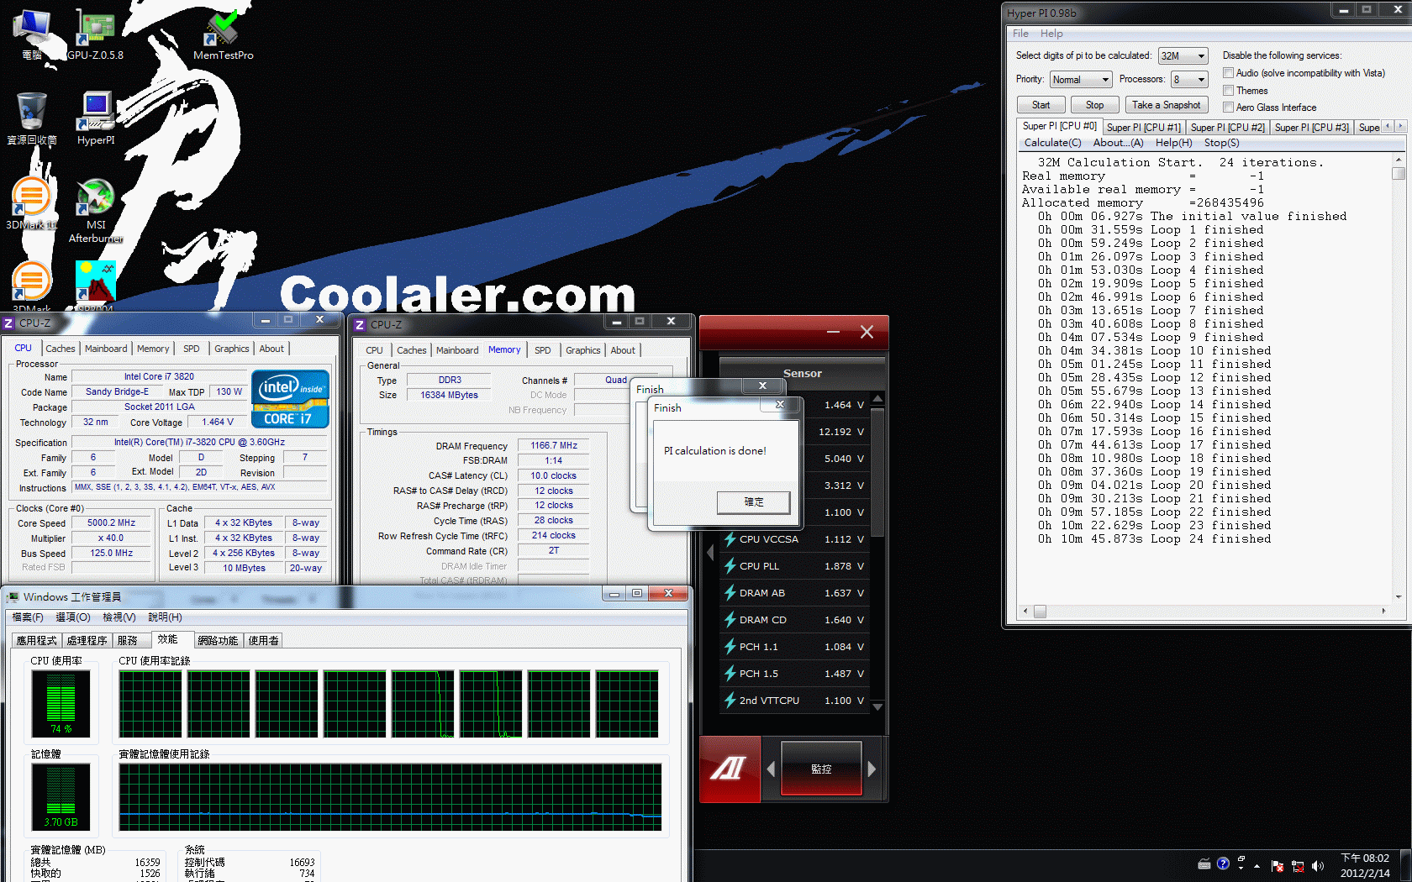This screenshot has width=1412, height=882.
Task: Switch to Super PI [CPU #2] tab
Action: click(x=1227, y=128)
